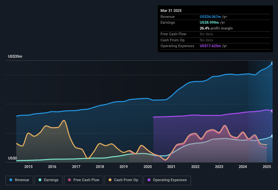Screen dimensions: 278x190
Task: Click the Mar 31 2025 tooltip date
Action: (171, 11)
